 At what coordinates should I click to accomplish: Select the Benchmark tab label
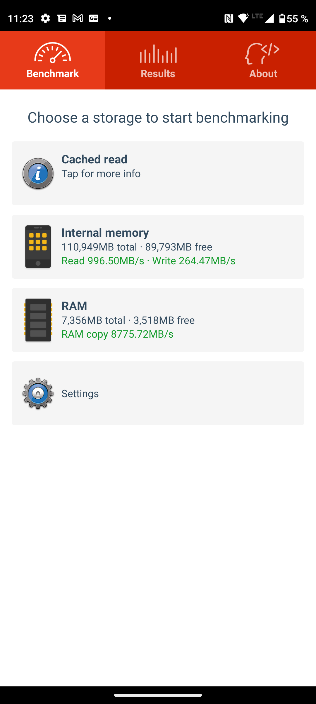click(x=53, y=73)
